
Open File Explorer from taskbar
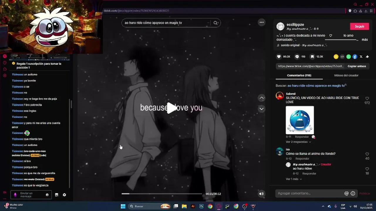point(184,206)
